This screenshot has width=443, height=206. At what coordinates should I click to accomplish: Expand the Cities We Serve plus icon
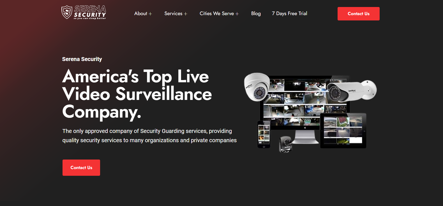tap(237, 14)
